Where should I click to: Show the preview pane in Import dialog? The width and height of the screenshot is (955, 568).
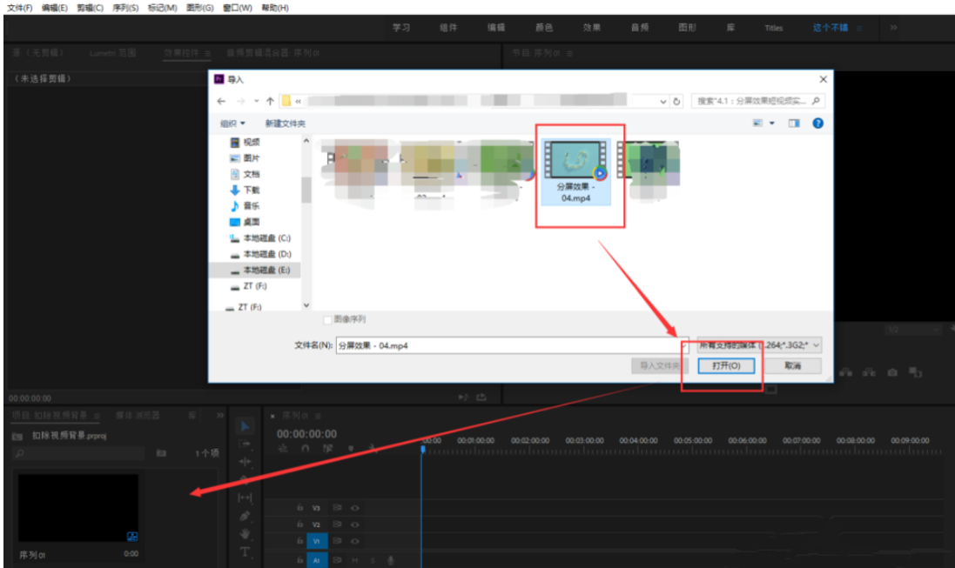tap(794, 123)
